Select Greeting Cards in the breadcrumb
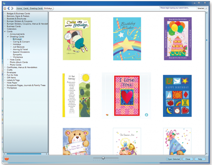This screenshot has height=165, width=212. coord(36,8)
